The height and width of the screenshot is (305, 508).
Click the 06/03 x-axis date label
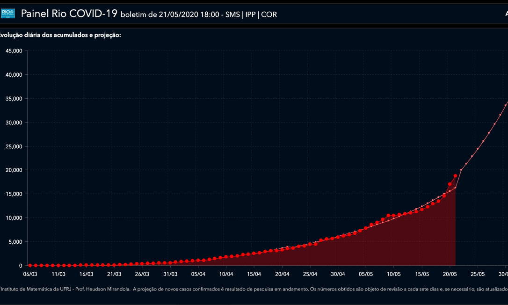pos(30,274)
